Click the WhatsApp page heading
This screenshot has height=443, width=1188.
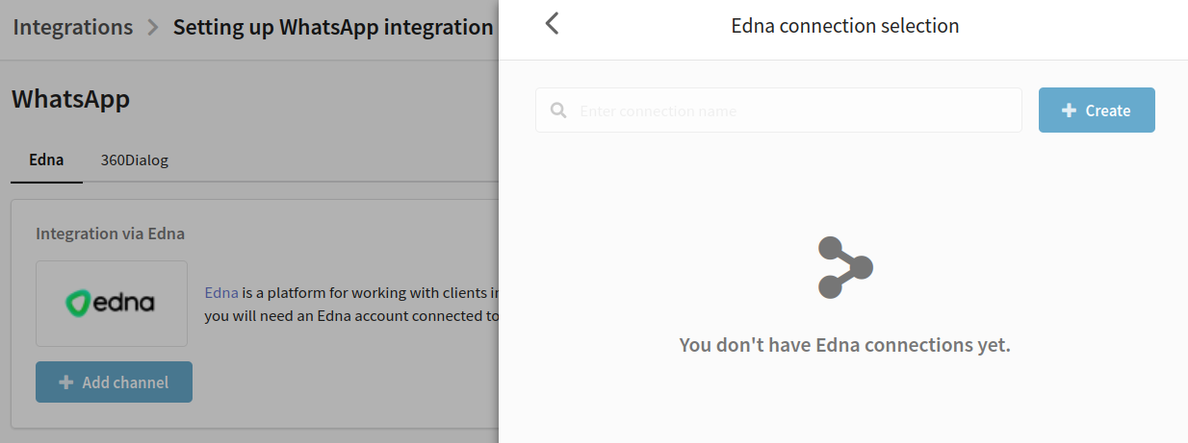pyautogui.click(x=70, y=98)
